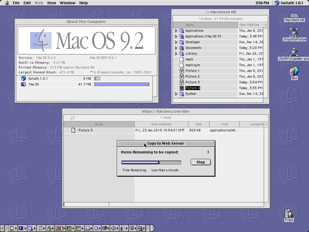Image resolution: width=309 pixels, height=232 pixels.
Task: Select the StuffIt Expander alias desktop icon
Action: pos(294,52)
